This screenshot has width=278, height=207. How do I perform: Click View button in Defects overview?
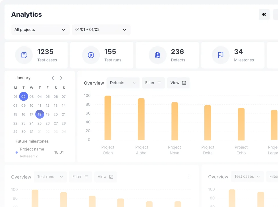click(x=178, y=83)
